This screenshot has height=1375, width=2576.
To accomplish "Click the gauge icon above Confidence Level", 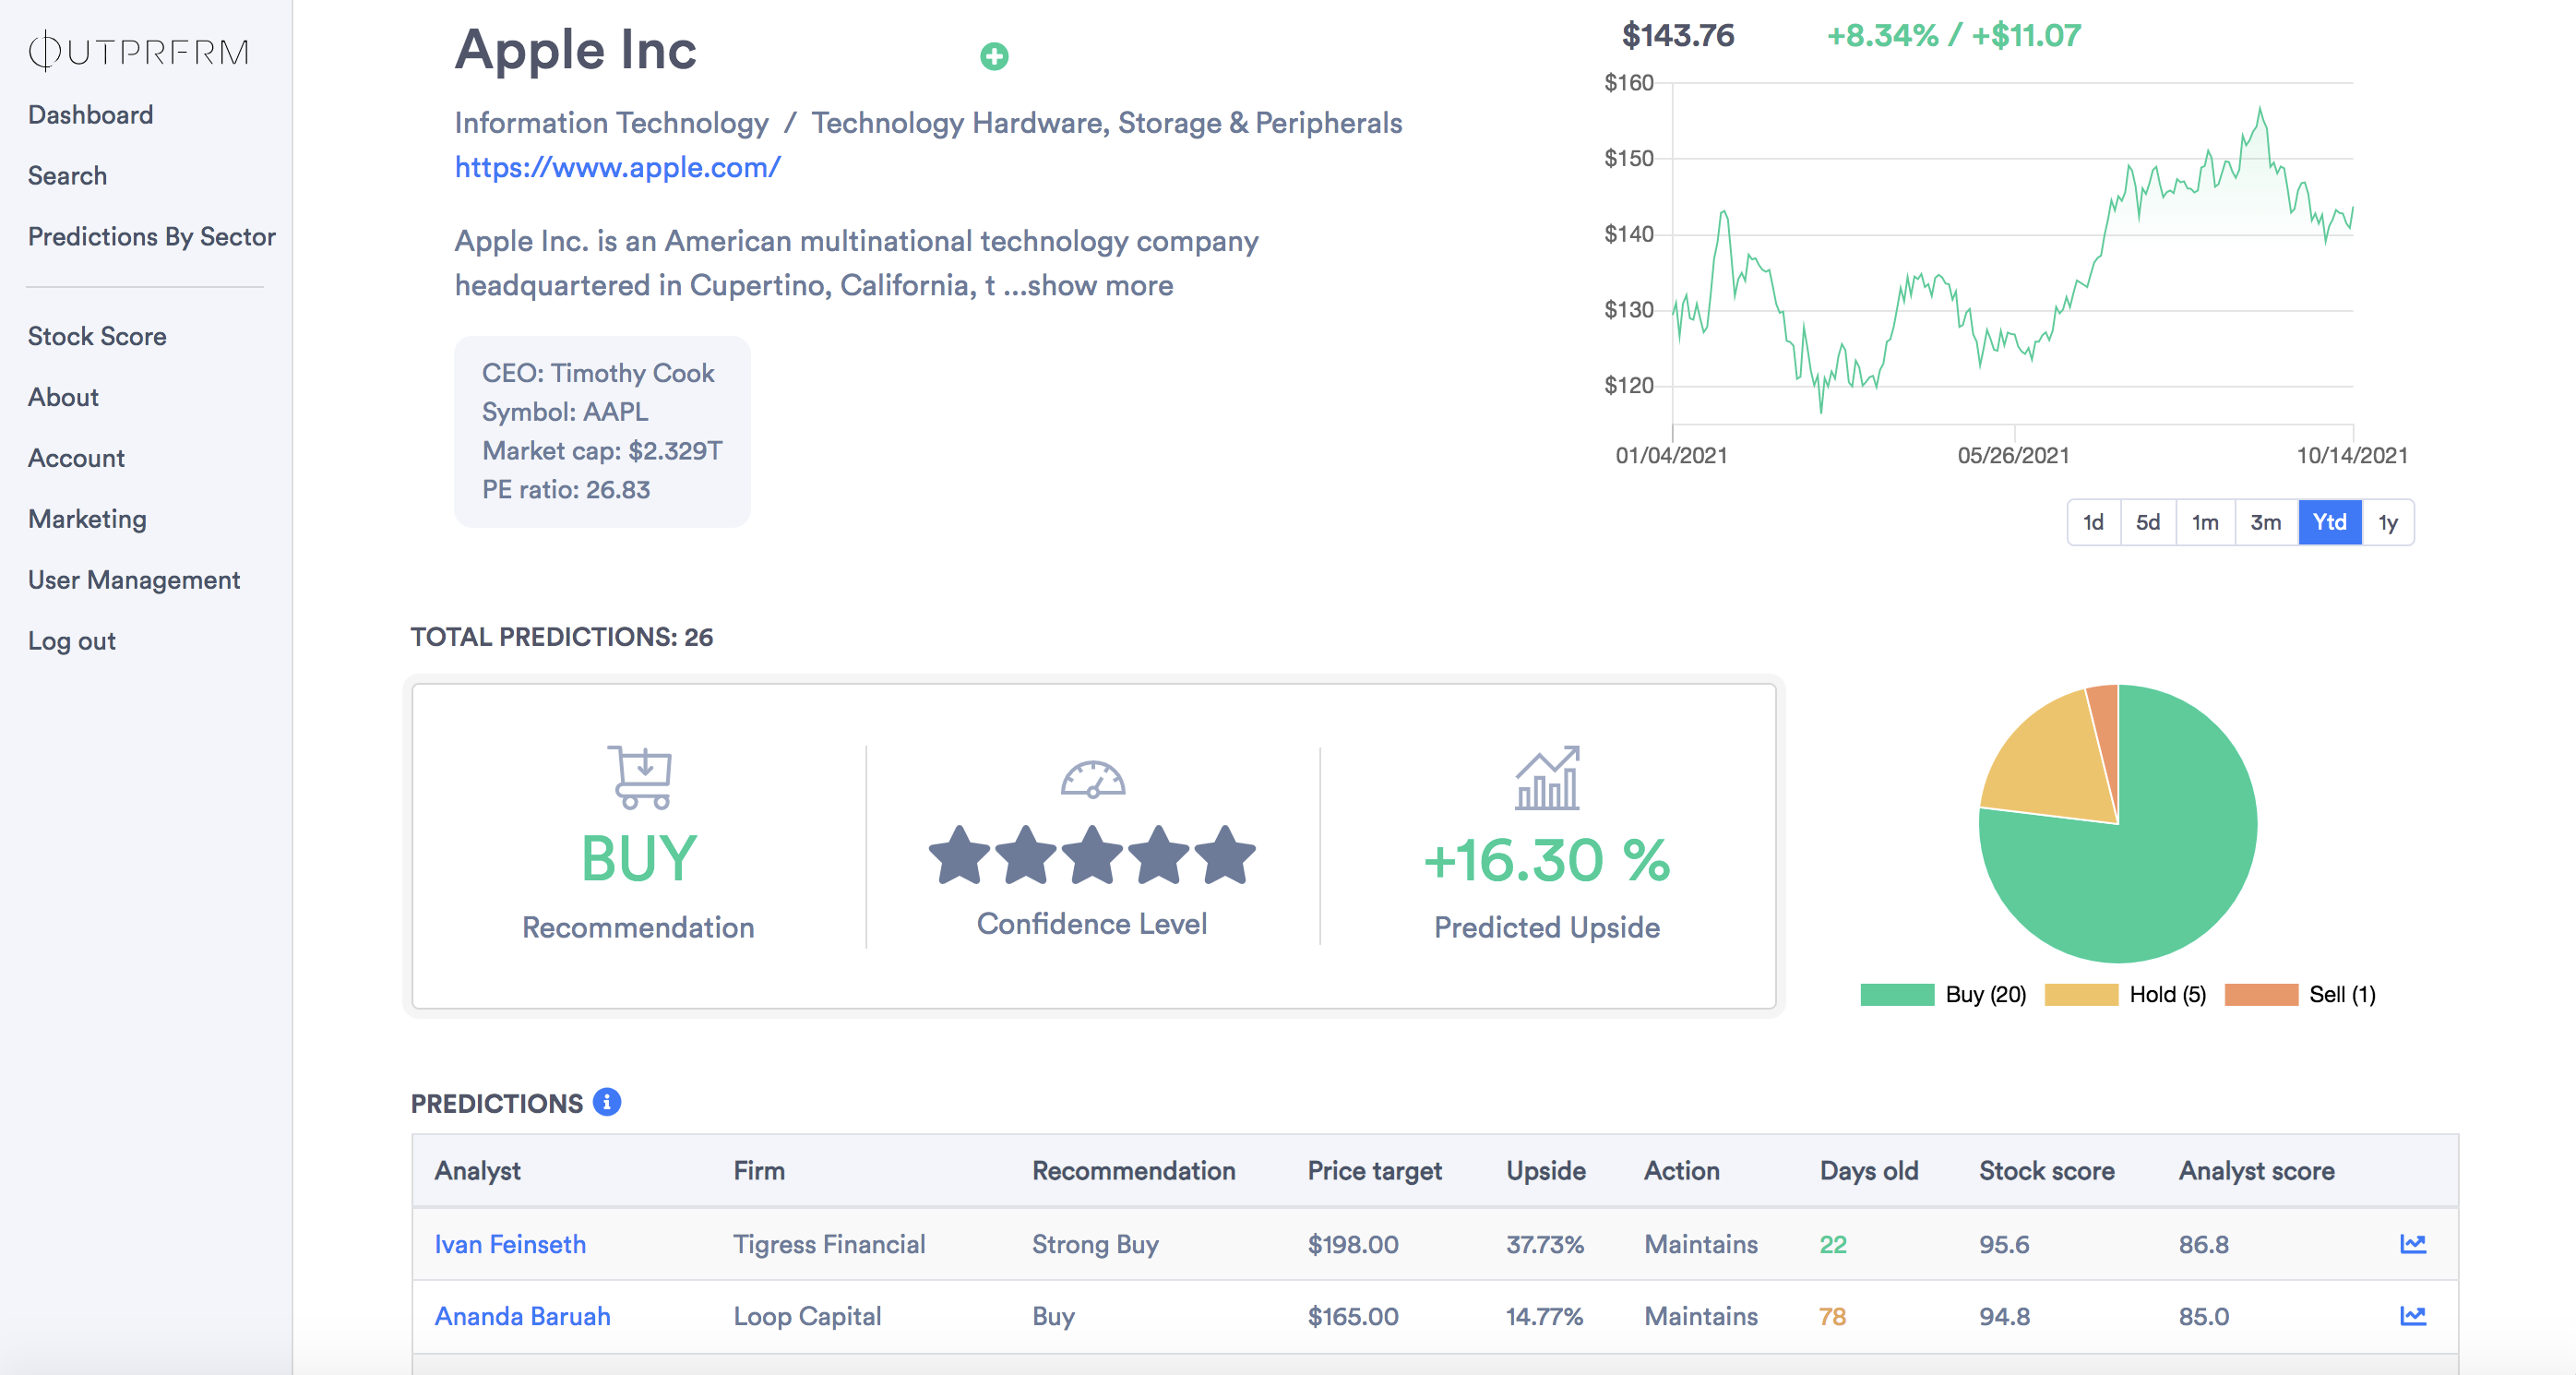I will (x=1092, y=779).
